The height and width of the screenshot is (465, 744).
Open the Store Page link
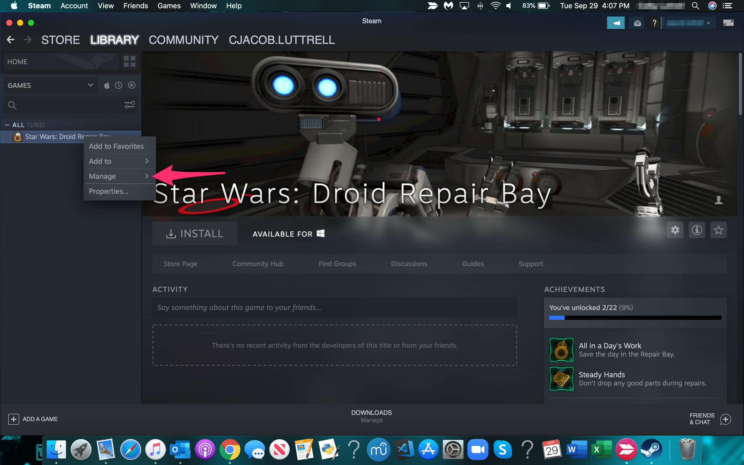point(181,264)
